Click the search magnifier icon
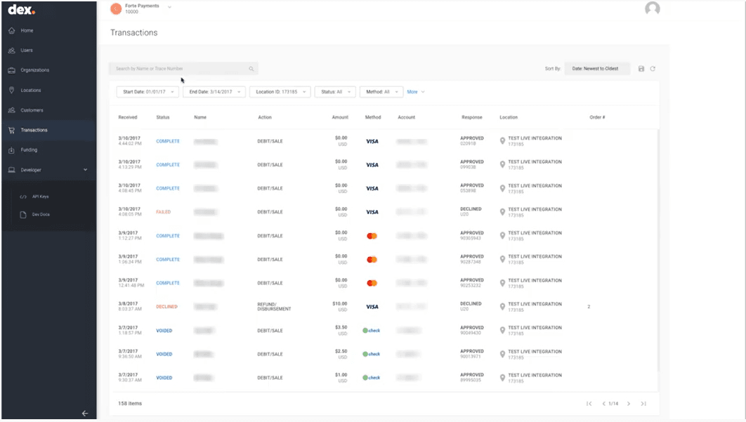This screenshot has height=422, width=746. 251,69
